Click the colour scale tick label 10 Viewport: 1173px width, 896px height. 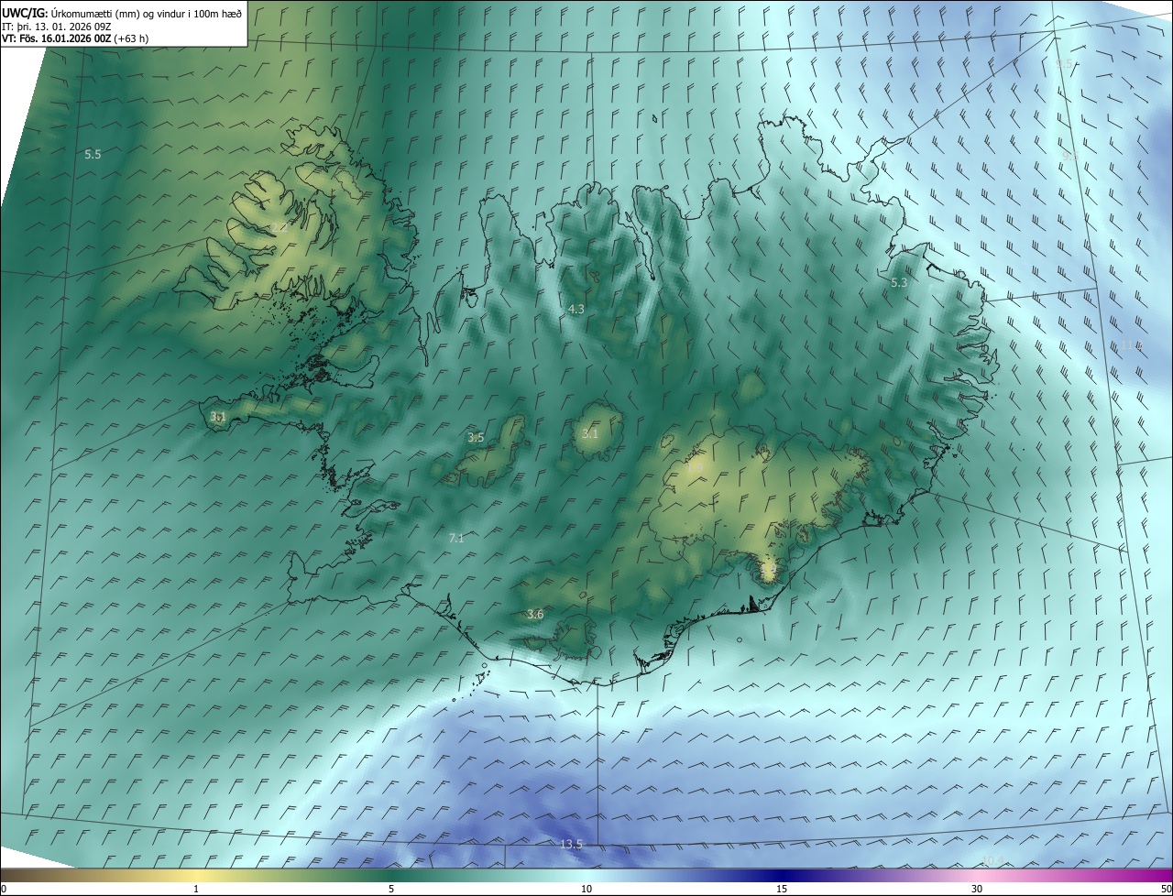coord(586,889)
